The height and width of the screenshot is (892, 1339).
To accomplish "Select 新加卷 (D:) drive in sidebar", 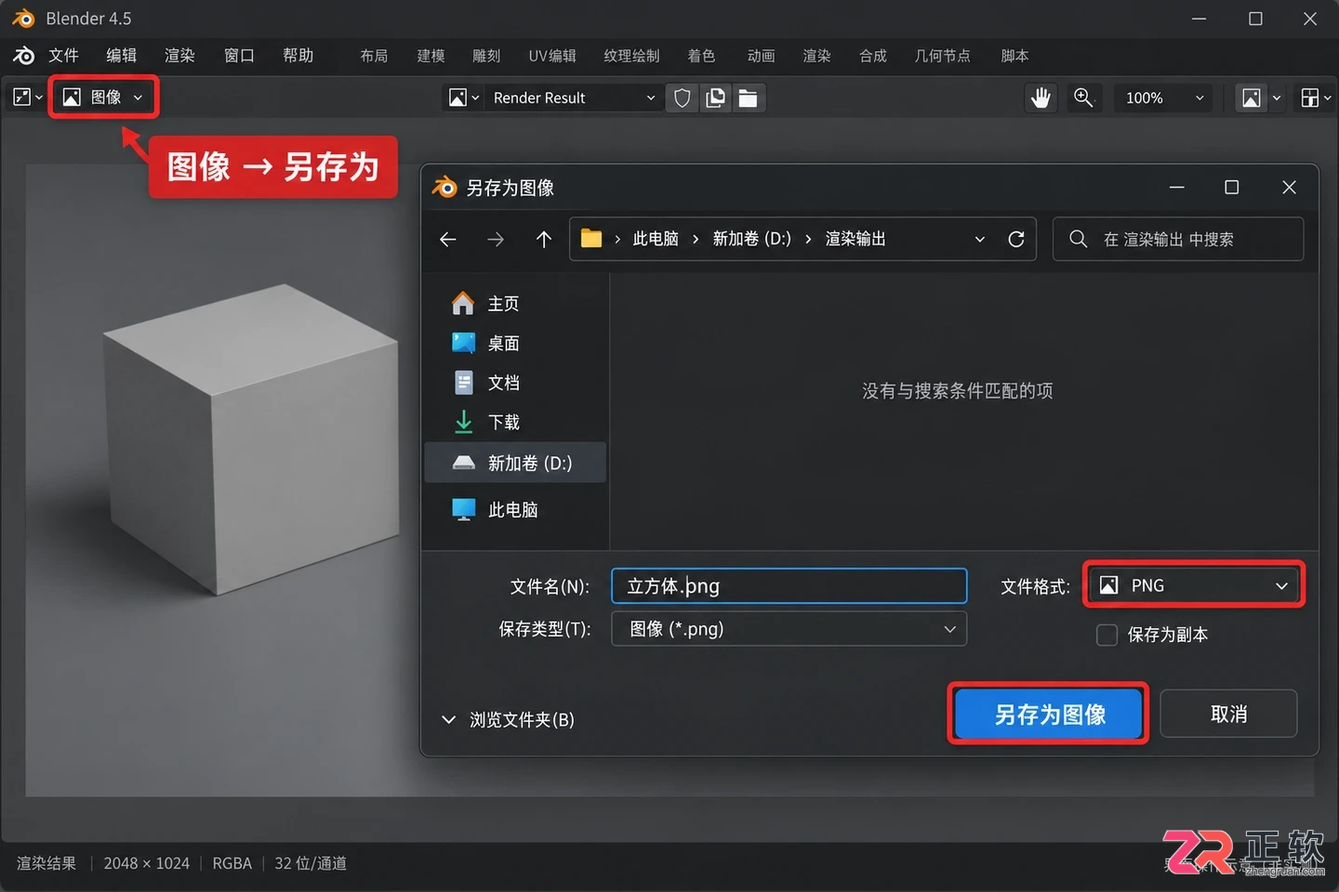I will (x=515, y=463).
